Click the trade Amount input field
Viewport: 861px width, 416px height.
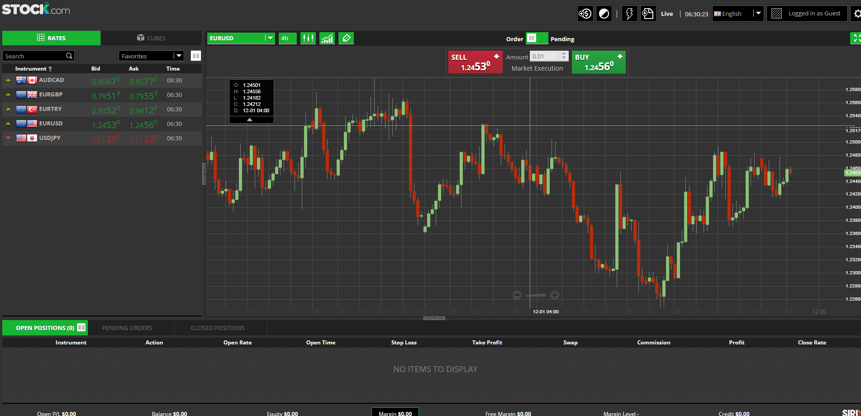pyautogui.click(x=545, y=56)
